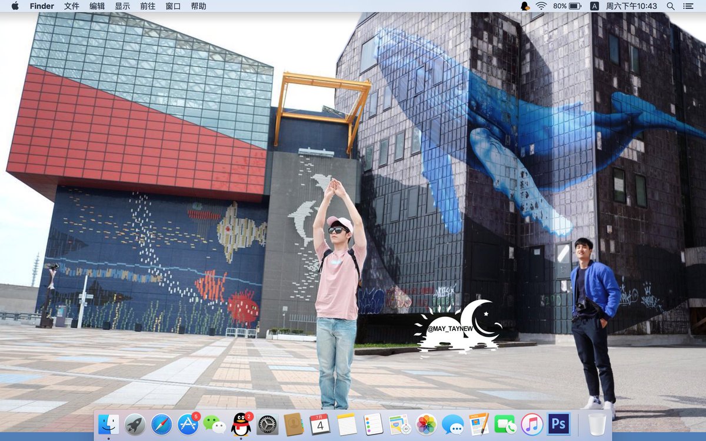
Task: Open Messages blue chat bubble icon
Action: [452, 424]
